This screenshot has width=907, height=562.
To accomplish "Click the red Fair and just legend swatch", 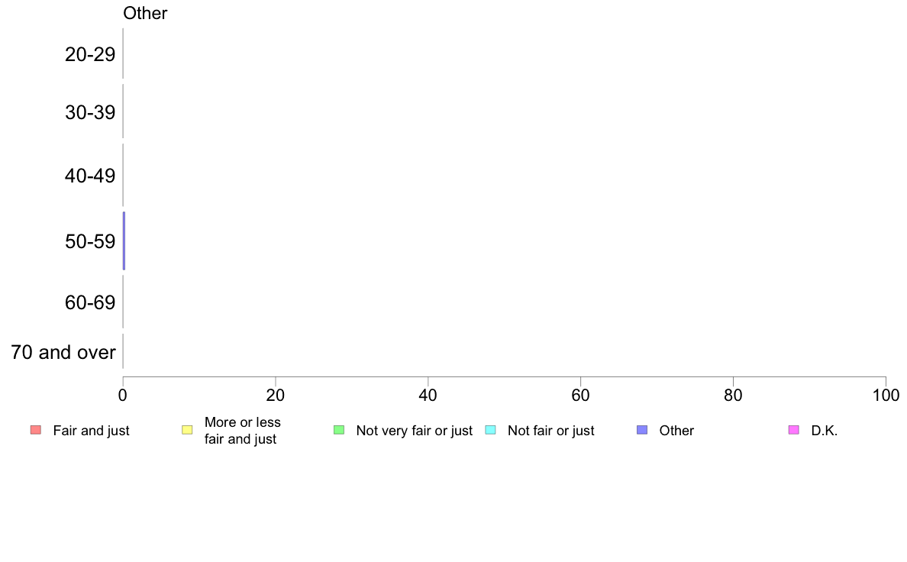I will (36, 430).
